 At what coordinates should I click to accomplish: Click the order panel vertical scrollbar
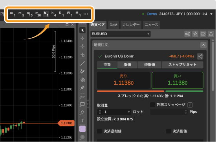point(213,66)
